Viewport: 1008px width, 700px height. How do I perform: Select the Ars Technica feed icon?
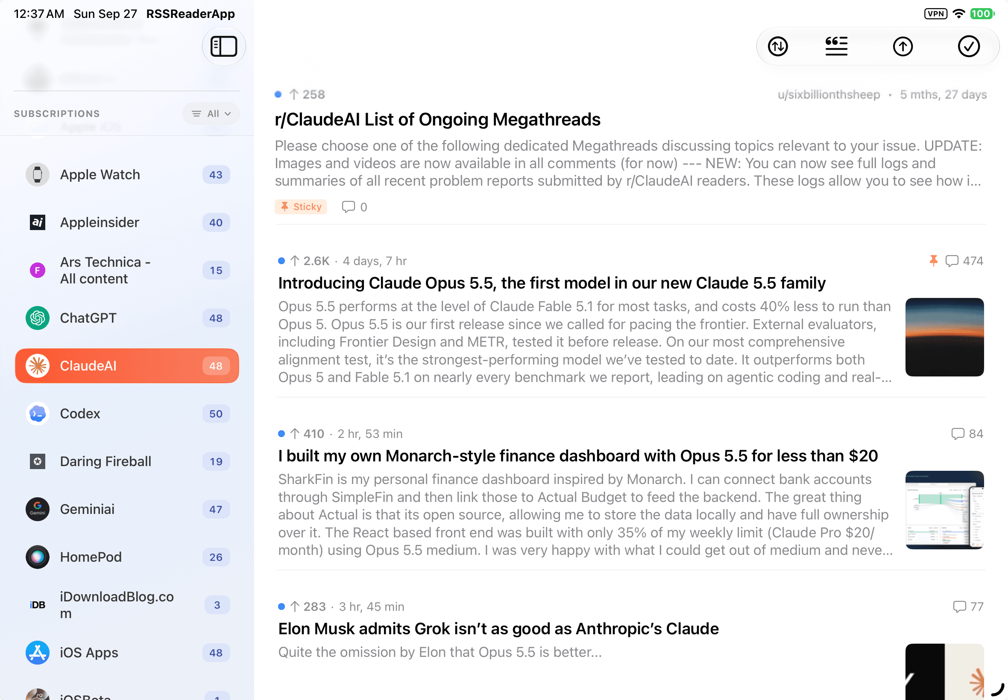tap(37, 270)
